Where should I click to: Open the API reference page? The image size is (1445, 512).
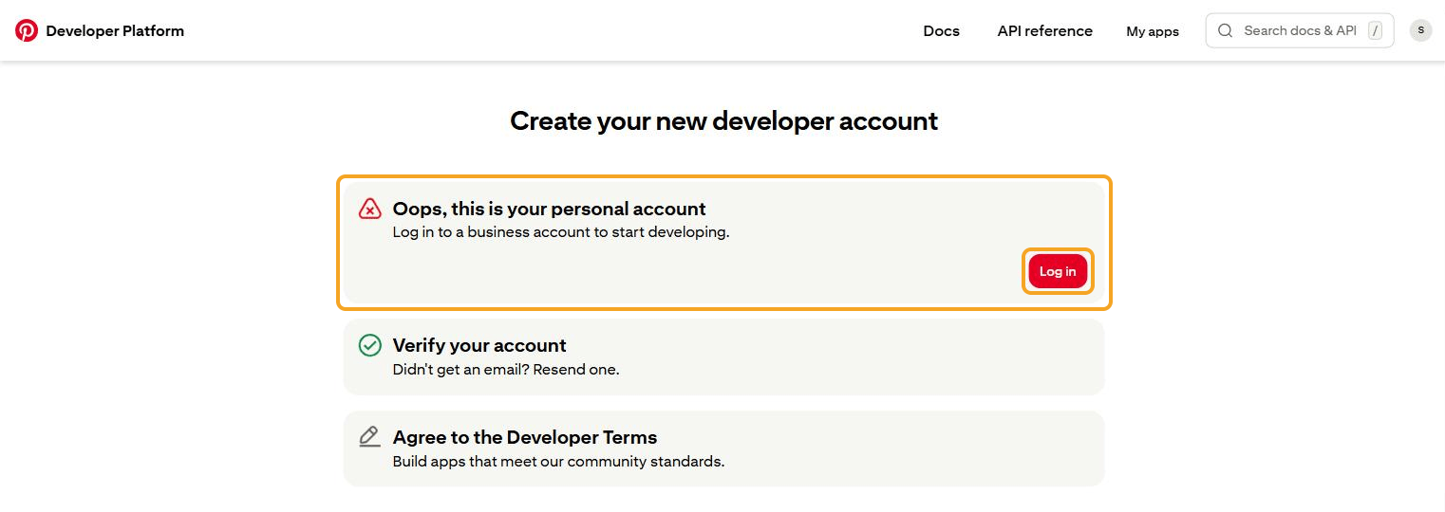pyautogui.click(x=1044, y=31)
